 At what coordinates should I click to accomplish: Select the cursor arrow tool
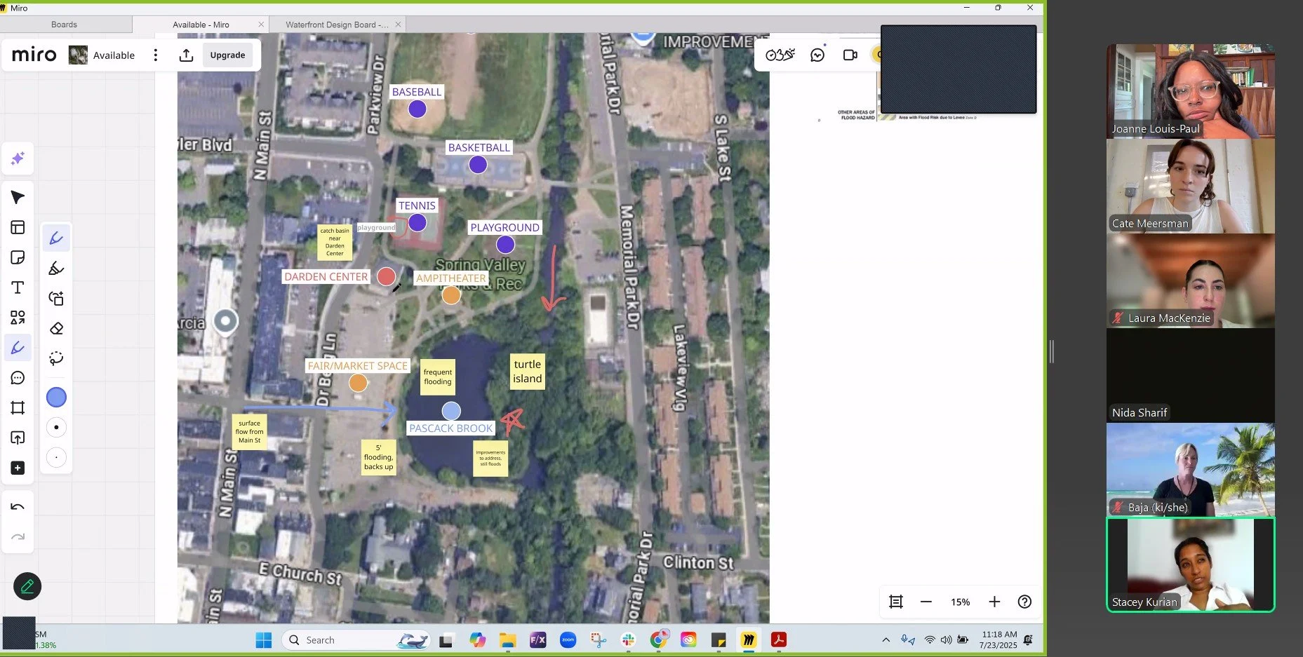pos(18,197)
